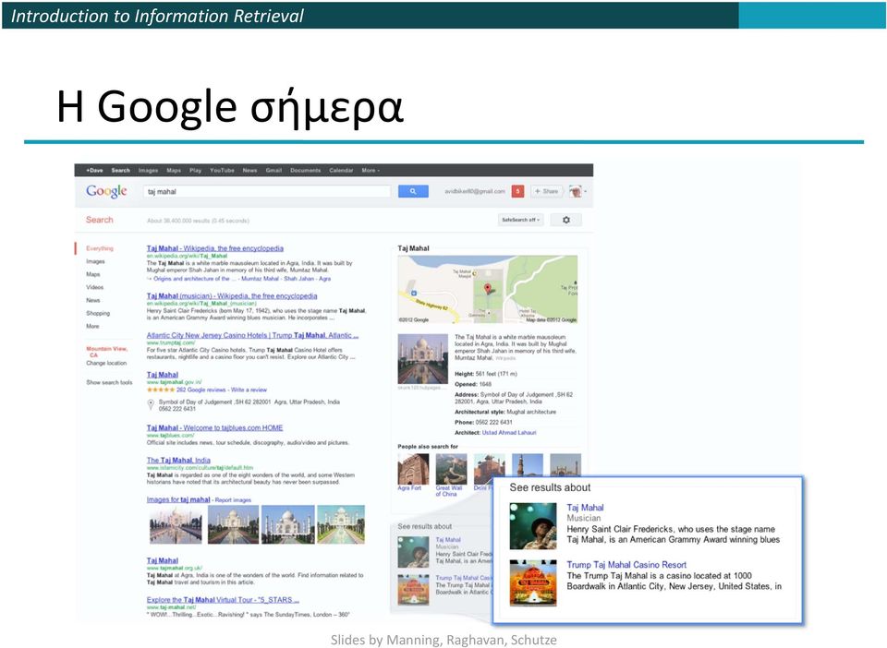Click Agra Fort thumbnail
Viewport: 887px width, 648px height.
413,469
